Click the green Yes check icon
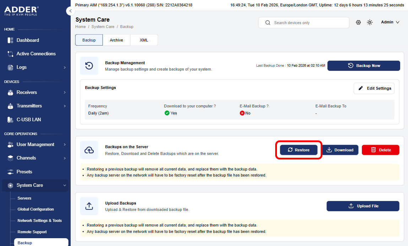Image resolution: width=408 pixels, height=246 pixels. [x=167, y=113]
